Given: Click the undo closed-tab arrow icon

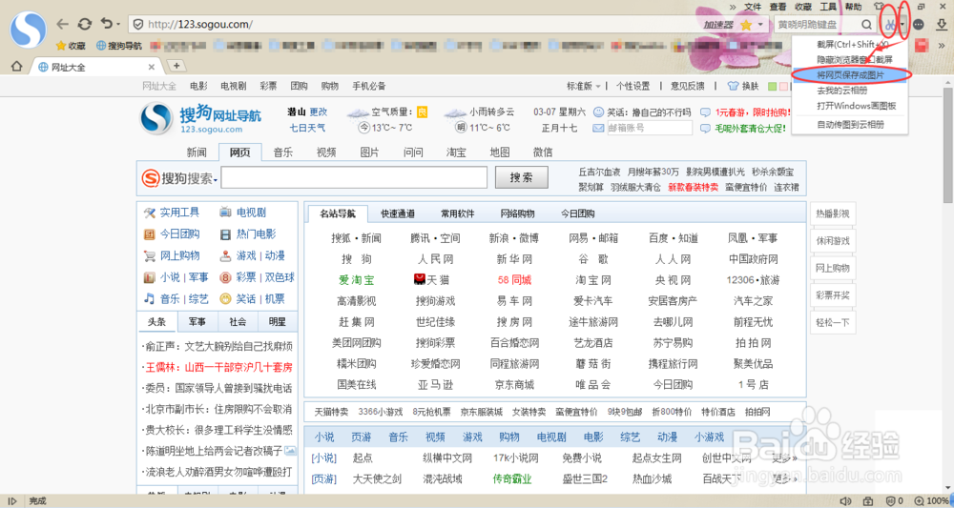Looking at the screenshot, I should point(106,24).
